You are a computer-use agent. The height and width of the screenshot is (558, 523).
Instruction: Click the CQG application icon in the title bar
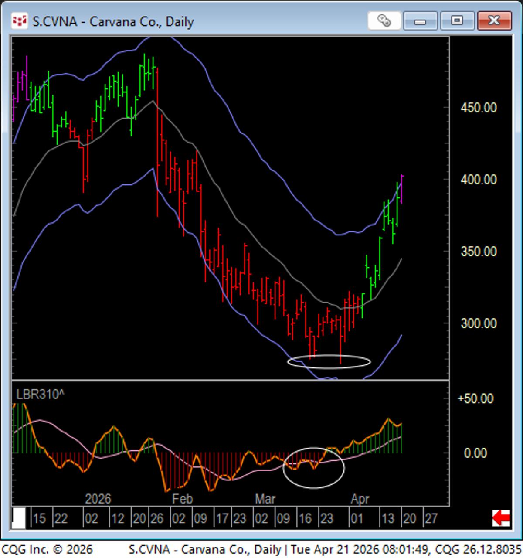point(20,20)
